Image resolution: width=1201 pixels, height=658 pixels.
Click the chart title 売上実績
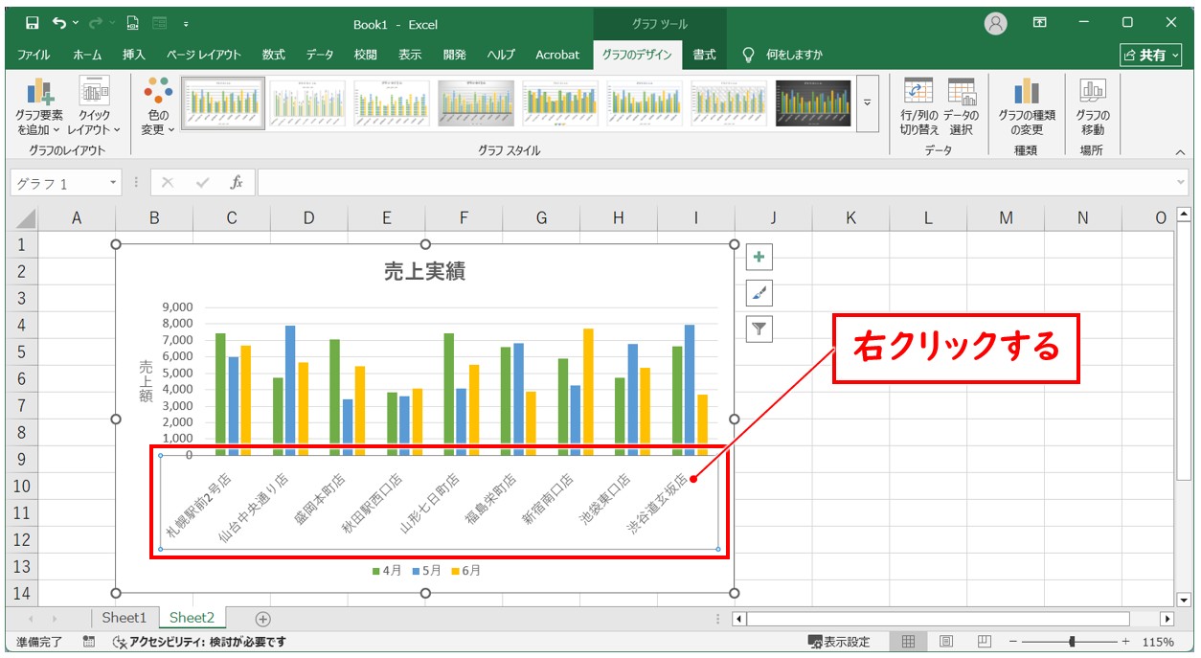(424, 271)
